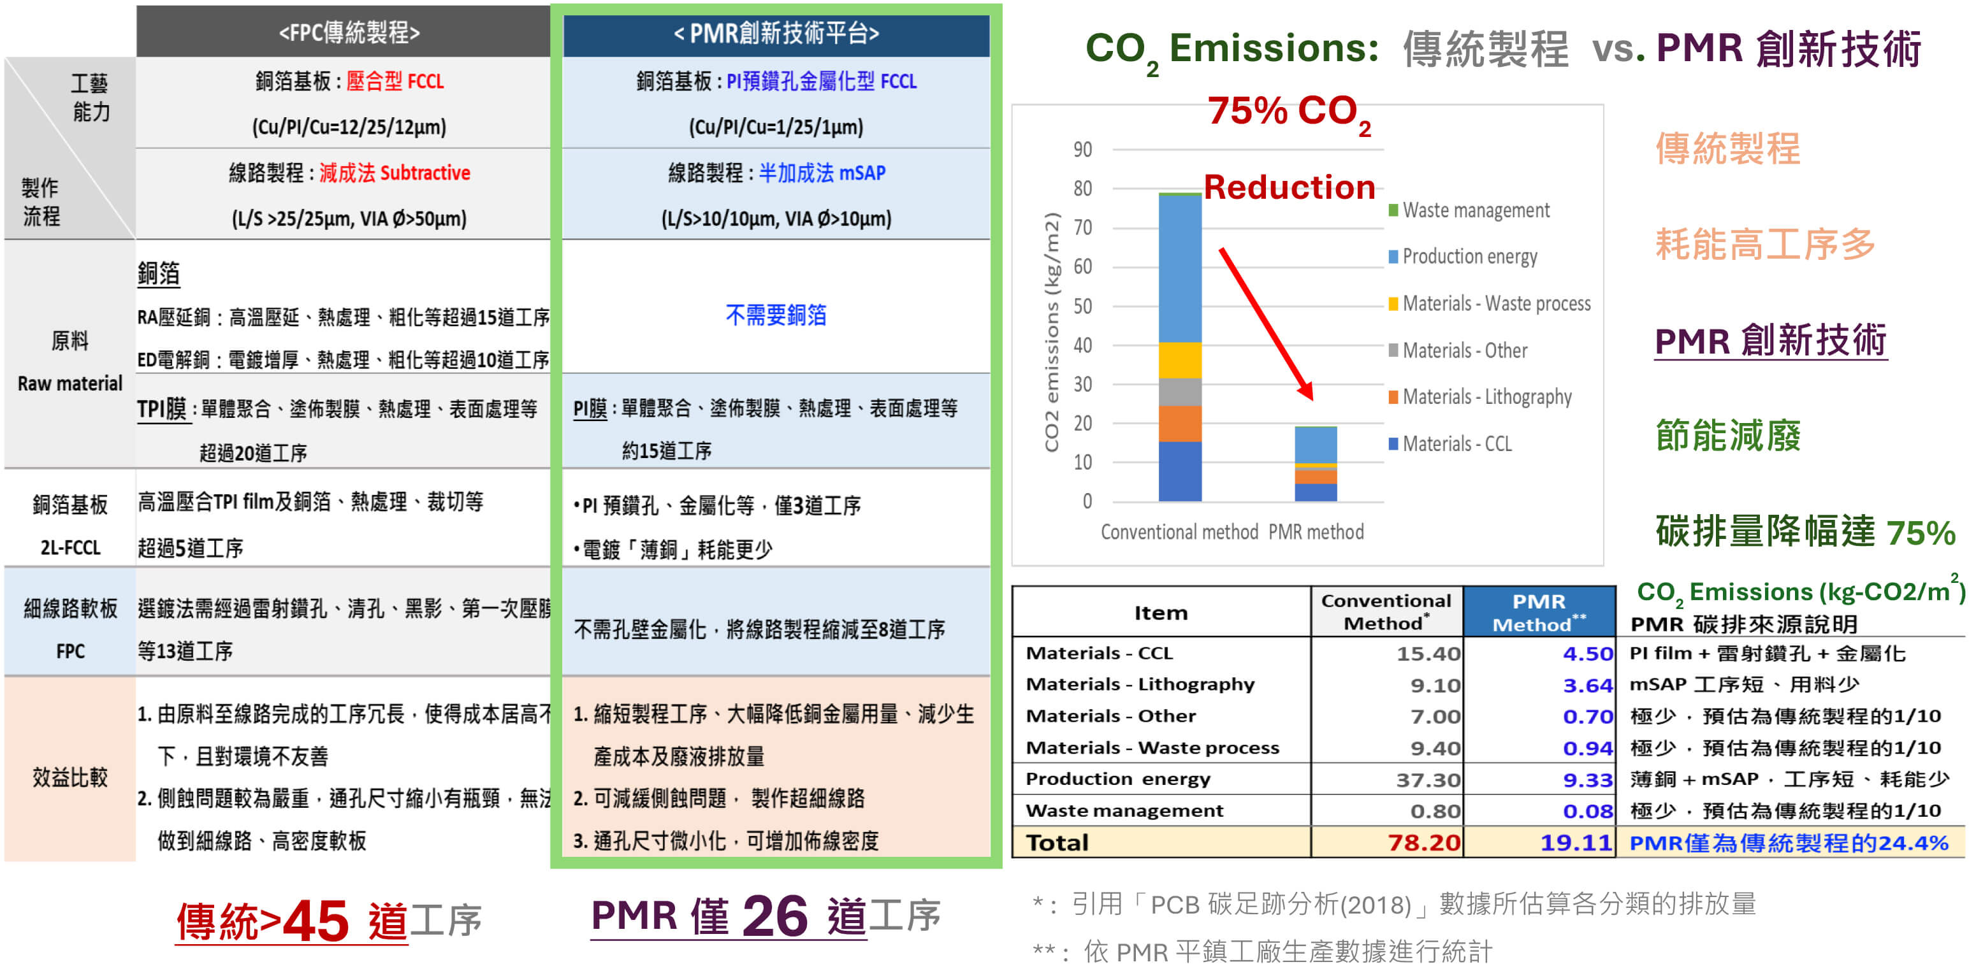This screenshot has width=1976, height=976.
Task: Click the PMR 僅 26 道工序 caption
Action: click(x=765, y=915)
